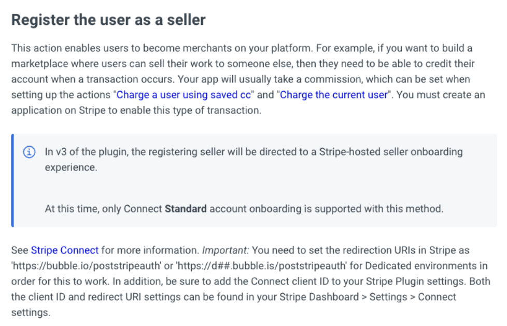The height and width of the screenshot is (326, 507).
Task: Click the 'https://bubble.io/poststripeauth' URL text
Action: pyautogui.click(x=86, y=266)
